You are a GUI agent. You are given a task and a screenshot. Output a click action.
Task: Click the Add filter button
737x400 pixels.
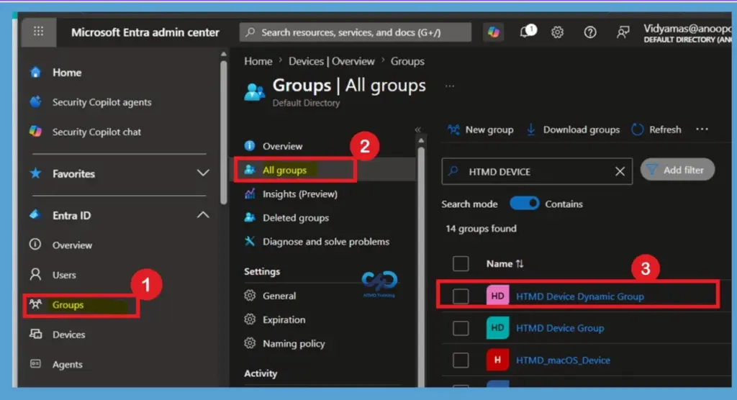pyautogui.click(x=677, y=170)
